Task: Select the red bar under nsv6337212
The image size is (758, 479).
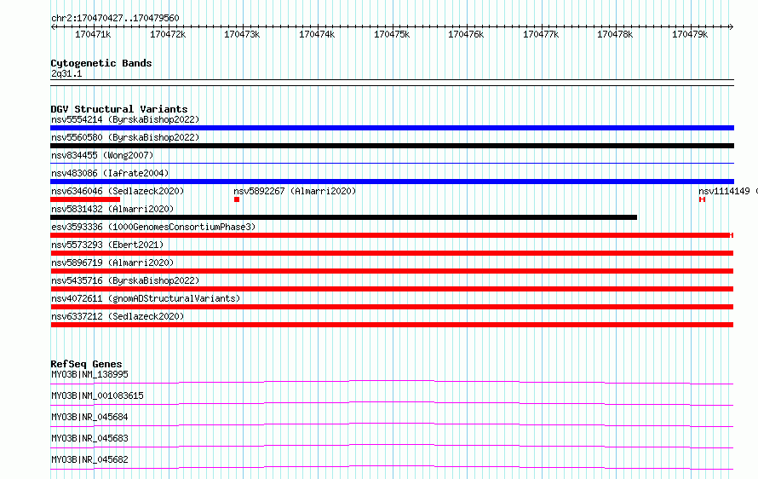Action: point(392,325)
